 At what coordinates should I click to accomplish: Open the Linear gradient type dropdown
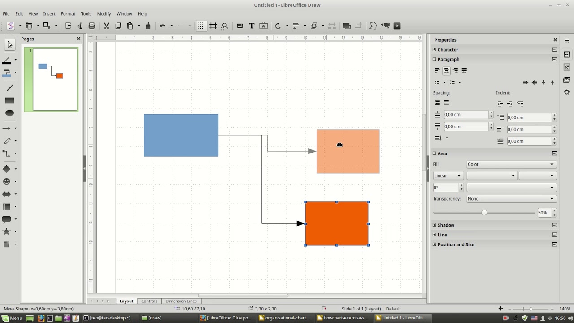point(448,176)
